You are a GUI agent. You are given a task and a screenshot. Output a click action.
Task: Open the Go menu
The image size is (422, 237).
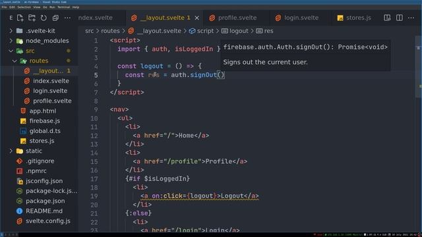[x=45, y=7]
